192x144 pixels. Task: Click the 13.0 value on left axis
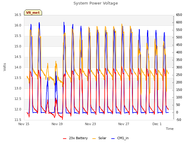18,88
